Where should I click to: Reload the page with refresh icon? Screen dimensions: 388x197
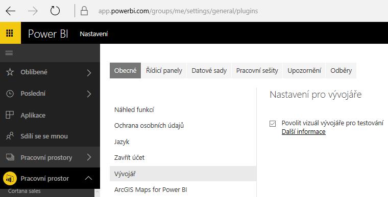tap(55, 11)
